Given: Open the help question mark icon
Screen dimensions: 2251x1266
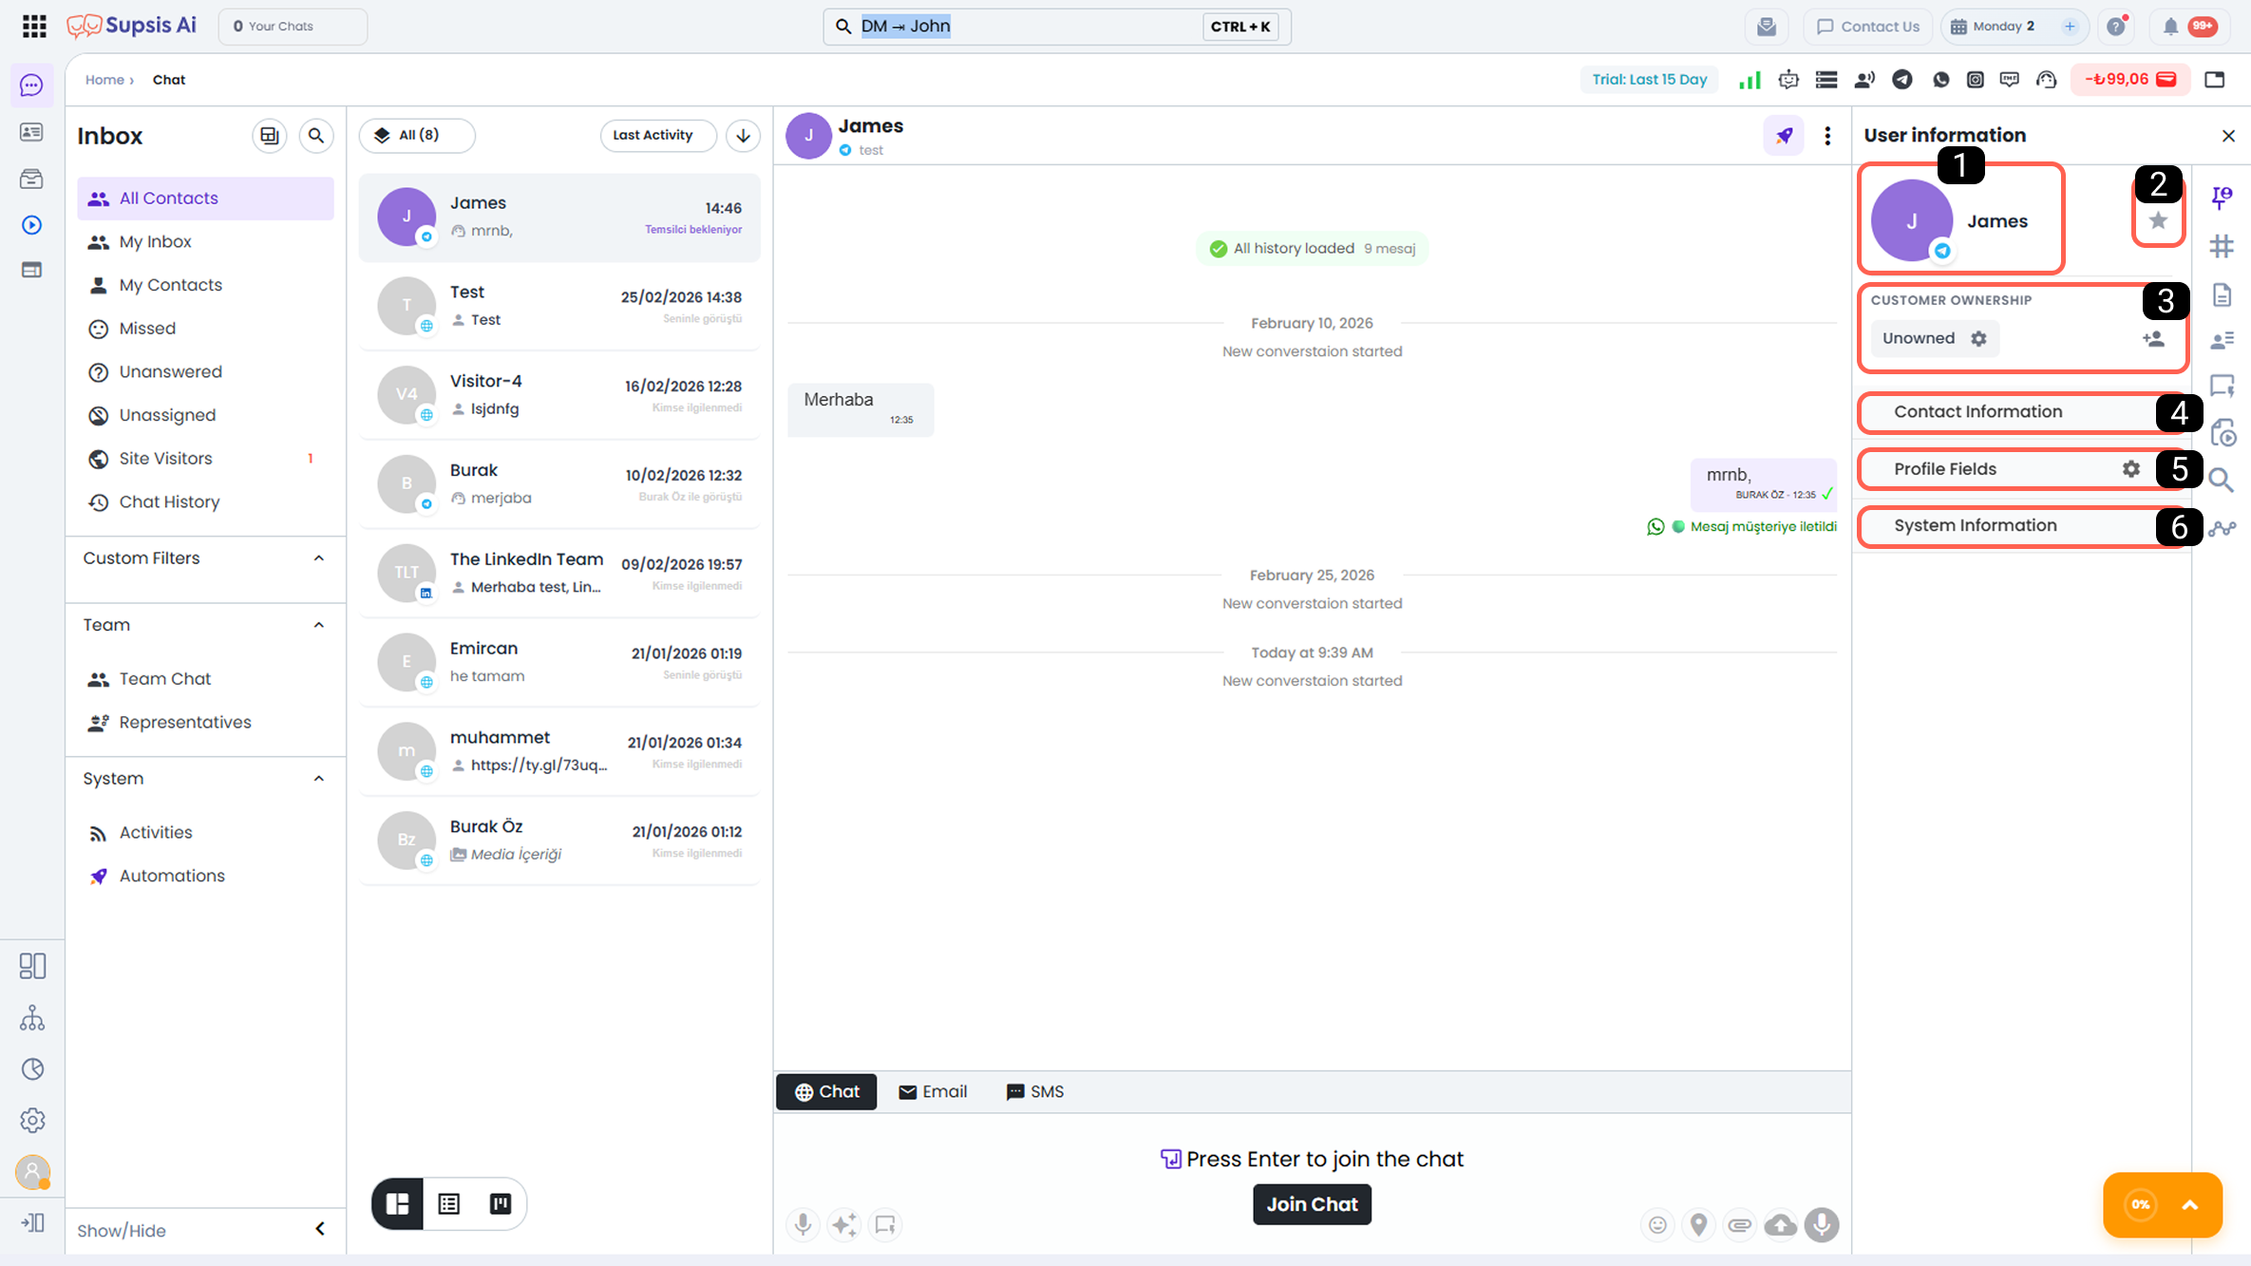Looking at the screenshot, I should pyautogui.click(x=2116, y=27).
